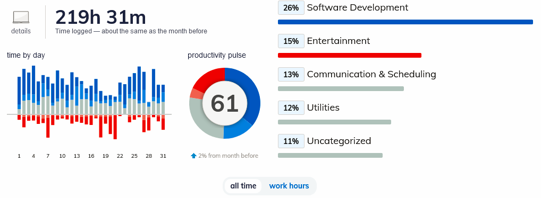The height and width of the screenshot is (198, 541).
Task: Open the Entertainment category
Action: coord(339,41)
